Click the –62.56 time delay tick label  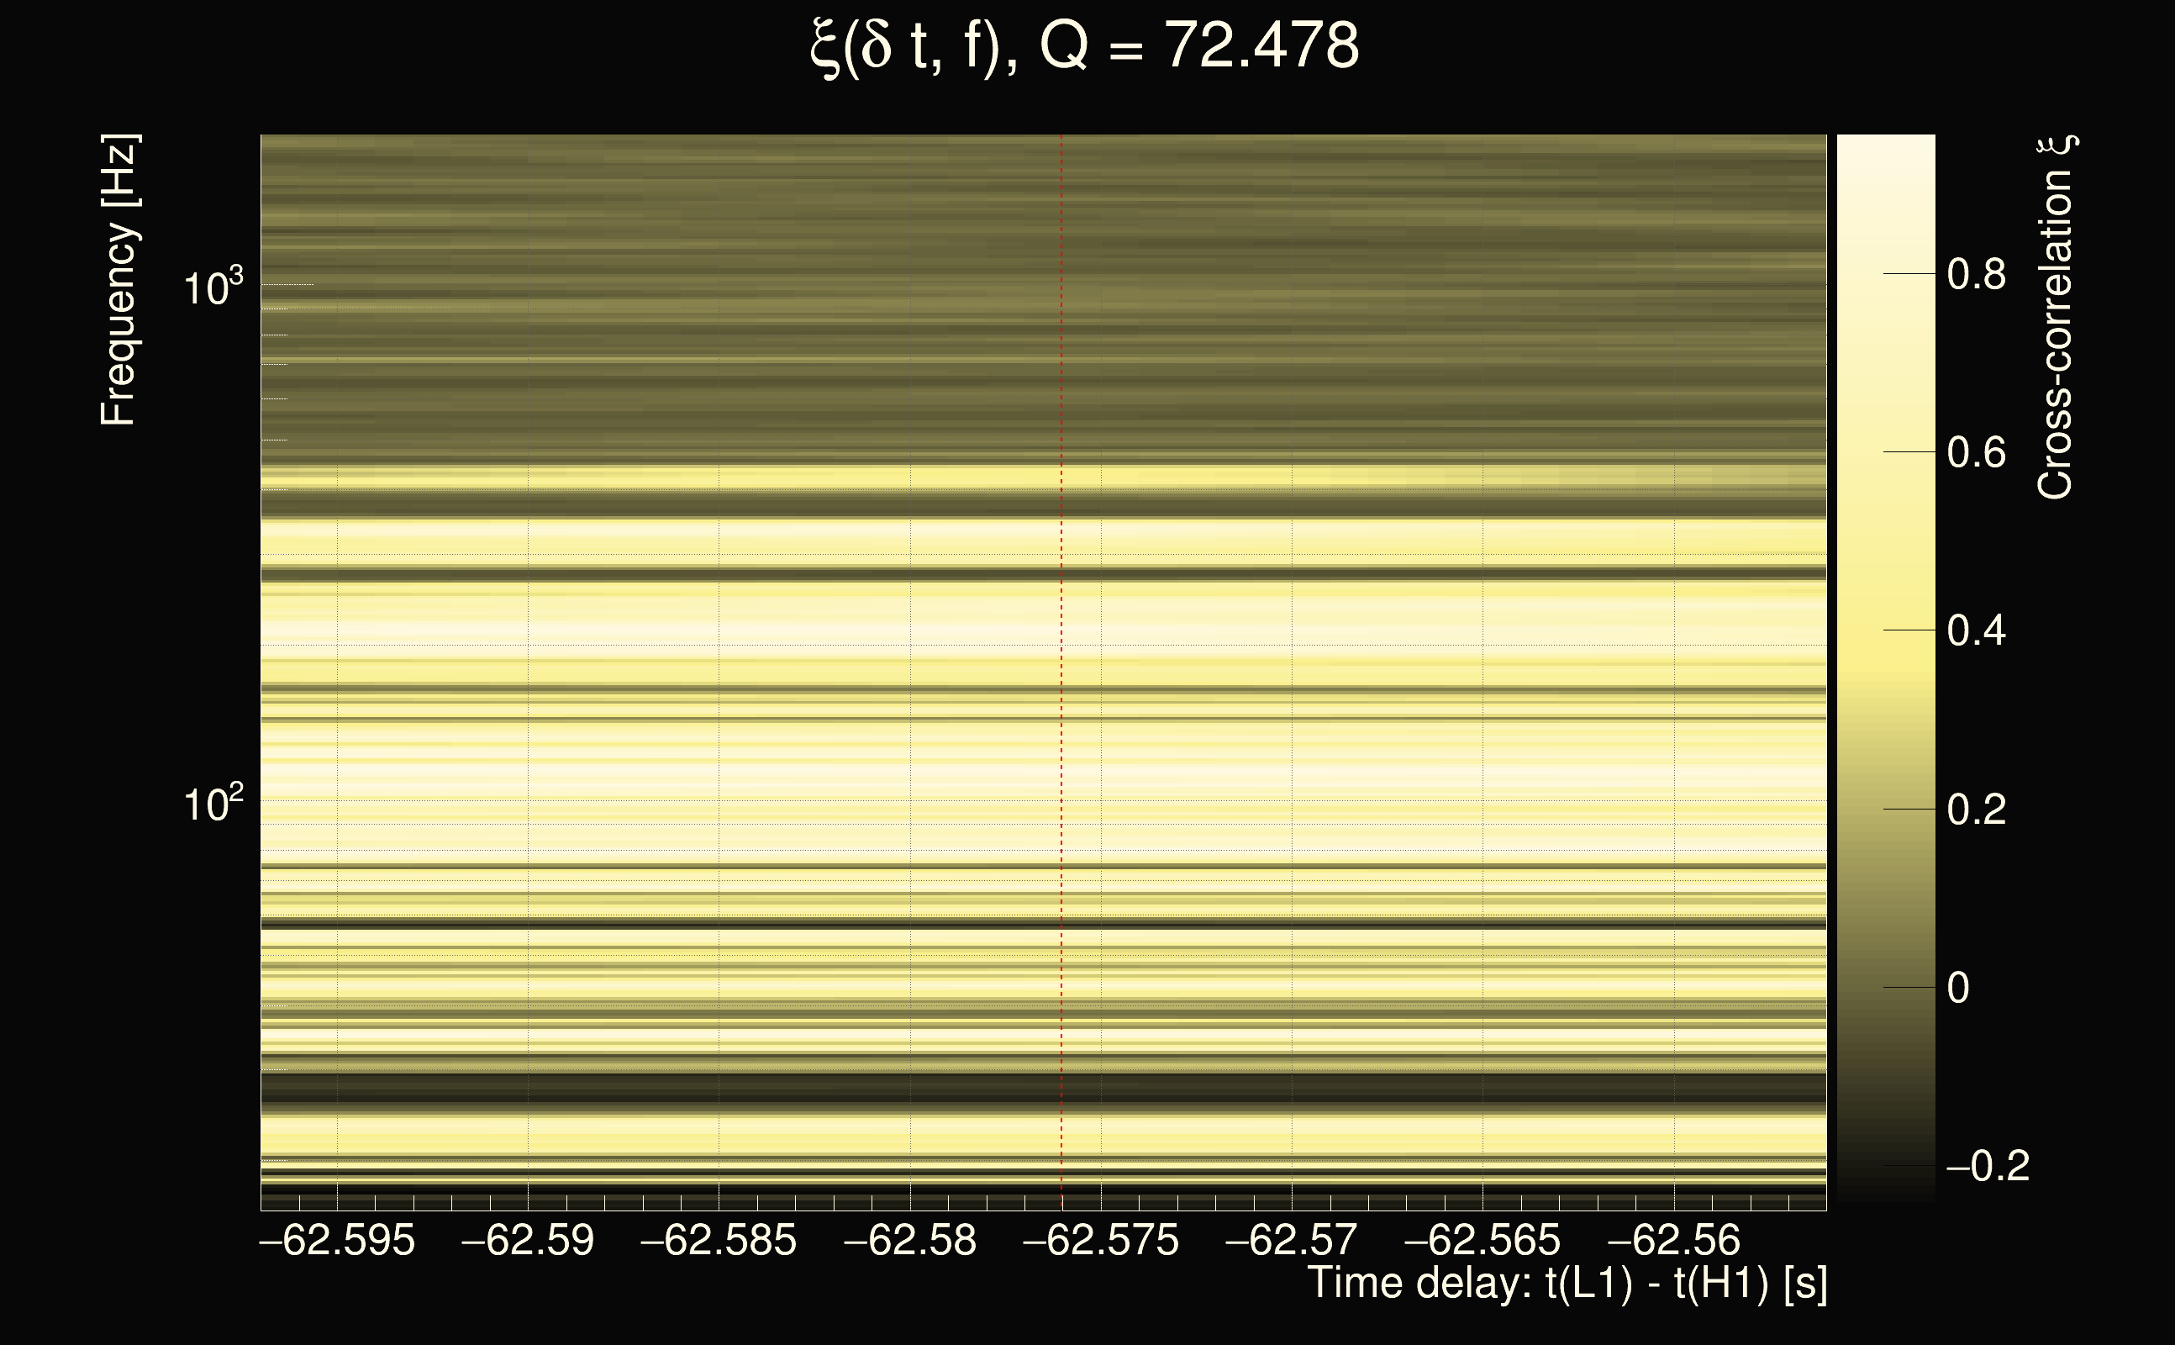1673,1240
